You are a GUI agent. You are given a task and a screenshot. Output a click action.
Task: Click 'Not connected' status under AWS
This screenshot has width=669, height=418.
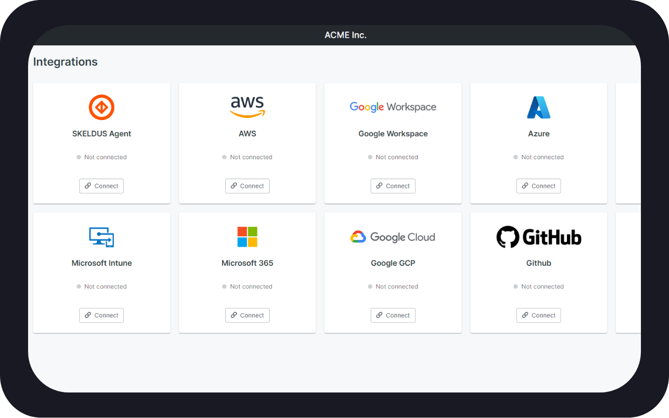point(247,157)
